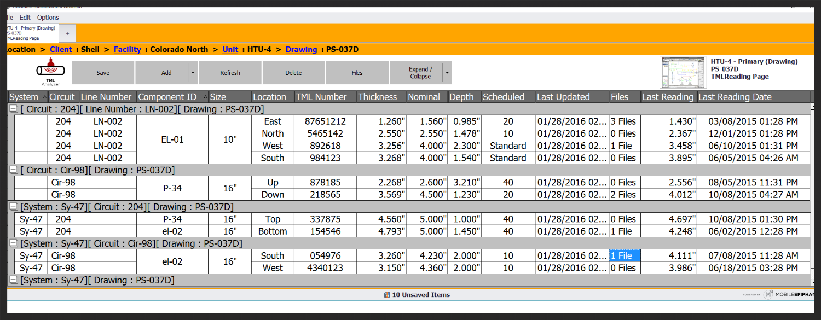The height and width of the screenshot is (320, 821).
Task: Open the Add button dropdown arrow
Action: coord(192,73)
